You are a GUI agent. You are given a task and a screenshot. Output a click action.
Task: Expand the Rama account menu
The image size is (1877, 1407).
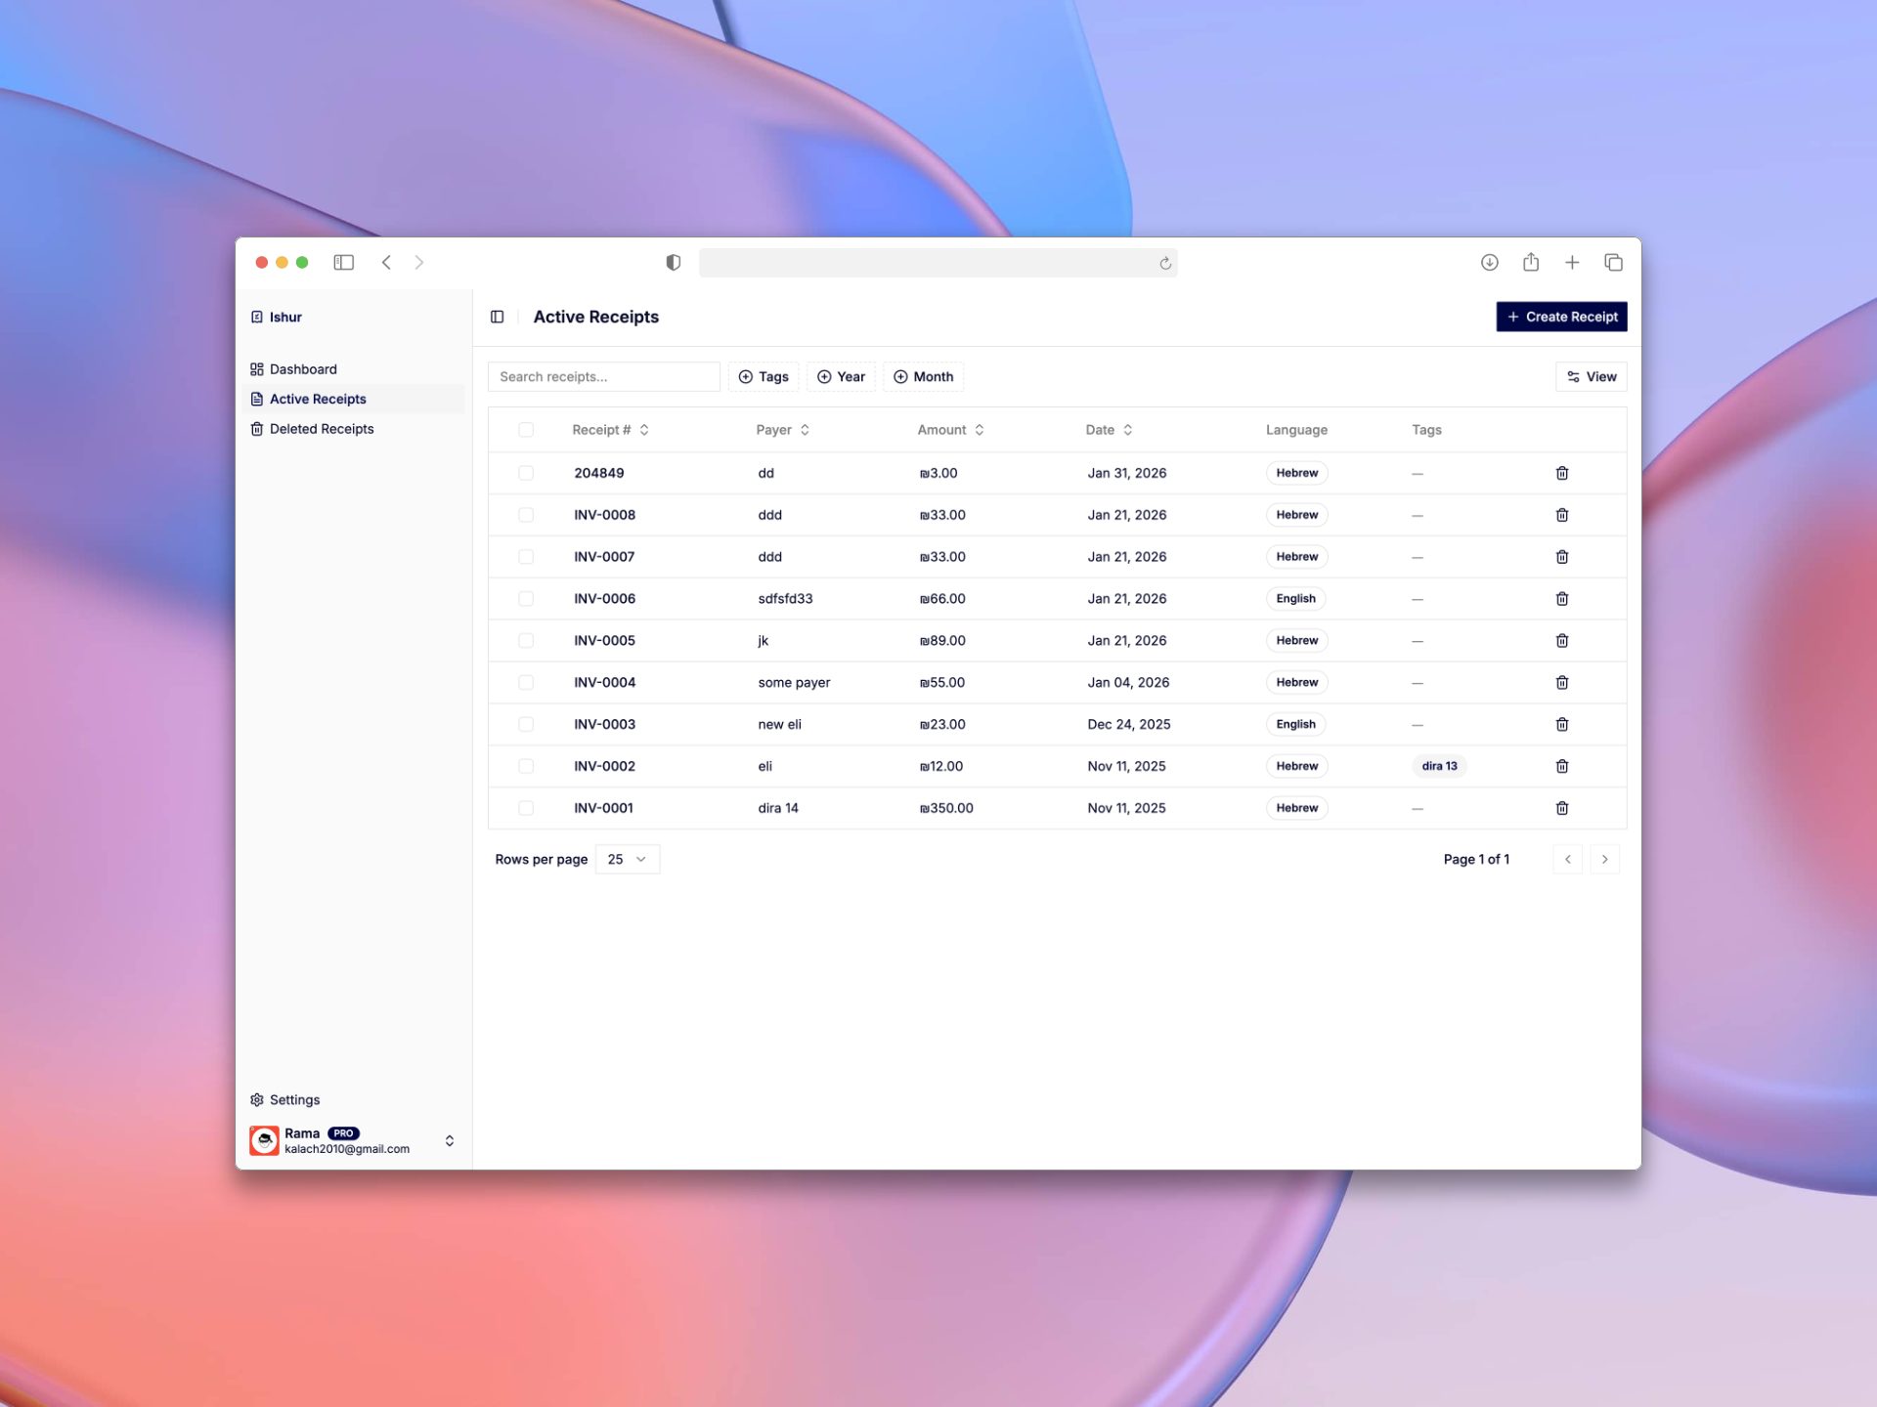click(x=450, y=1140)
